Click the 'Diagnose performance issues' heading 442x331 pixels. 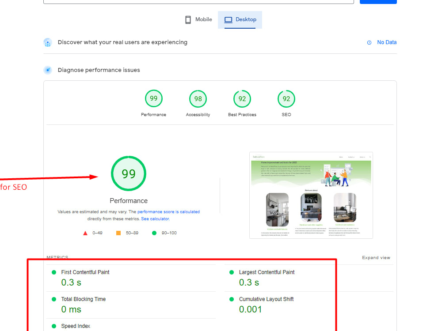click(x=99, y=70)
